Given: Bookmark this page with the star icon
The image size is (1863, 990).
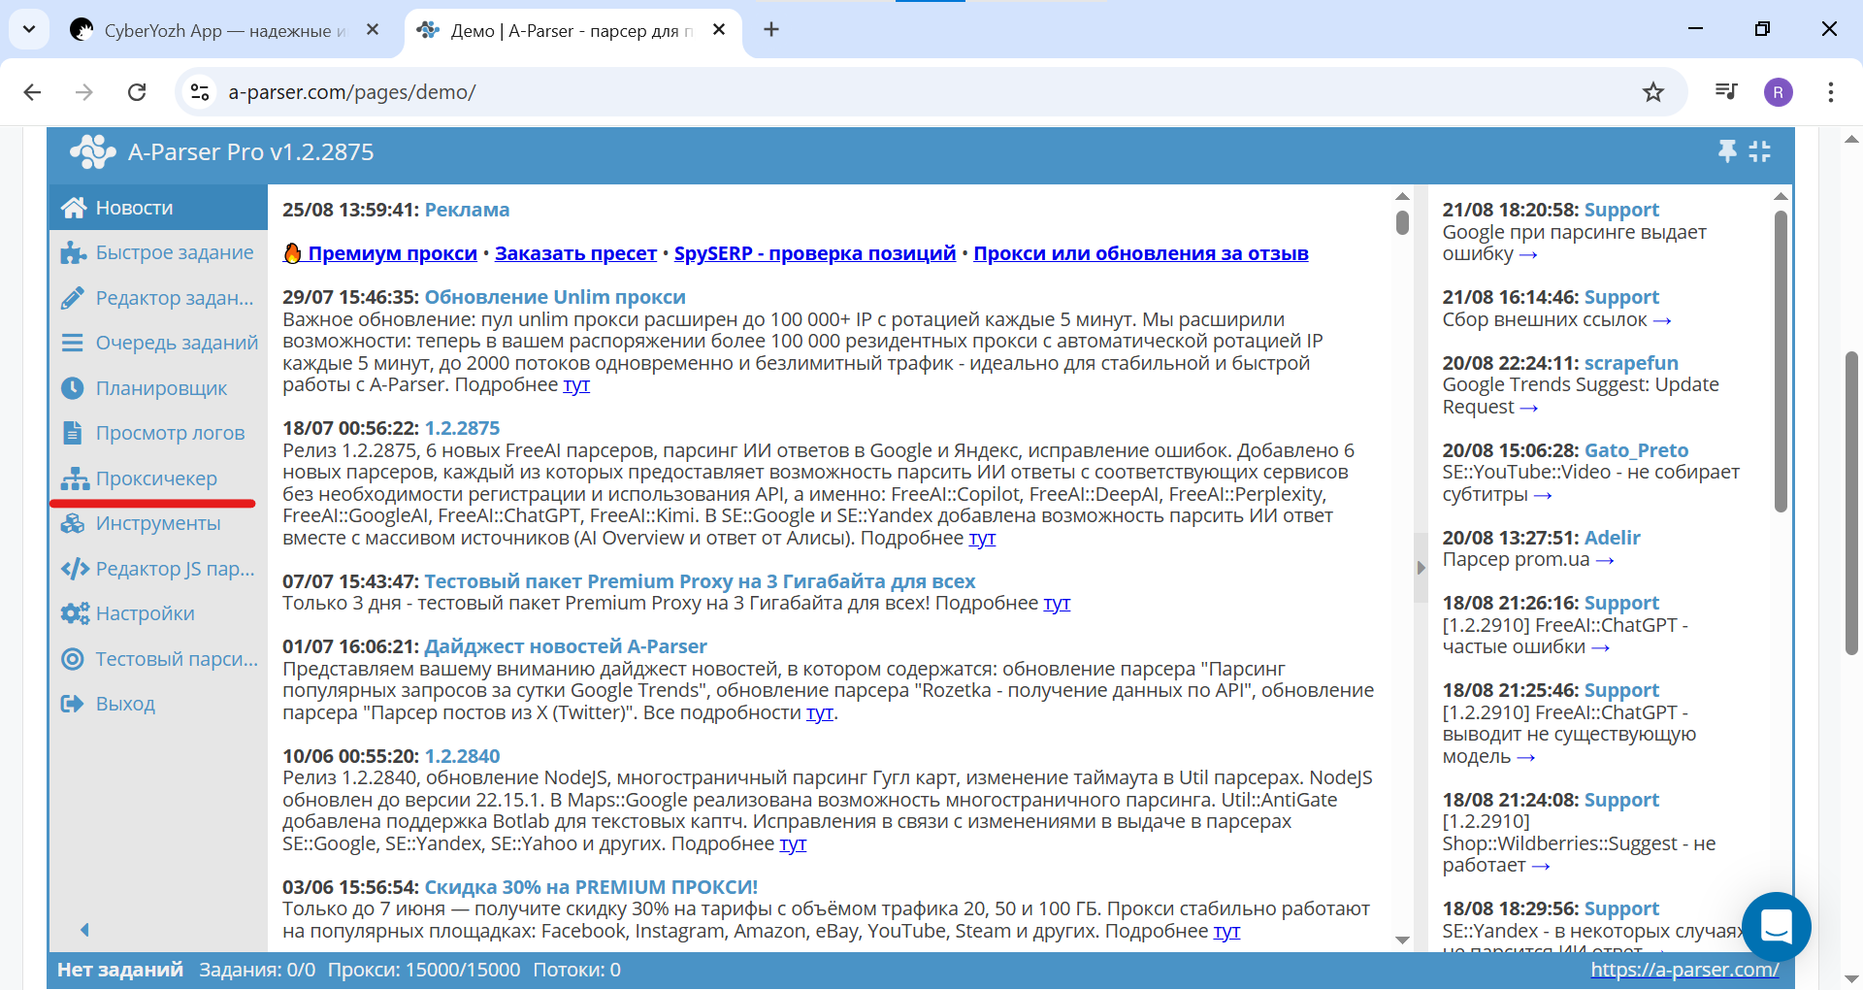Looking at the screenshot, I should click(x=1653, y=92).
